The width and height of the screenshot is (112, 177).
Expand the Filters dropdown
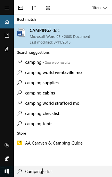pos(99,8)
